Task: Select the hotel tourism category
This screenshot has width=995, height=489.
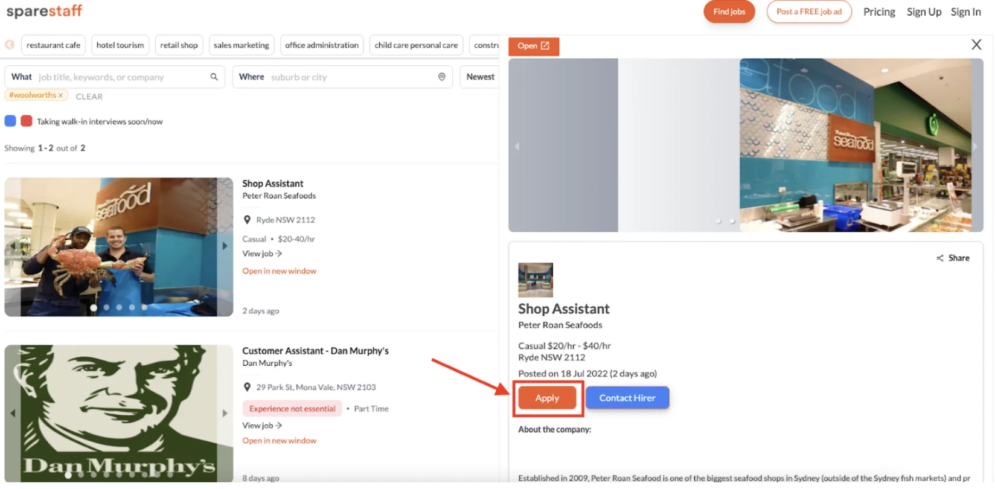Action: click(120, 45)
